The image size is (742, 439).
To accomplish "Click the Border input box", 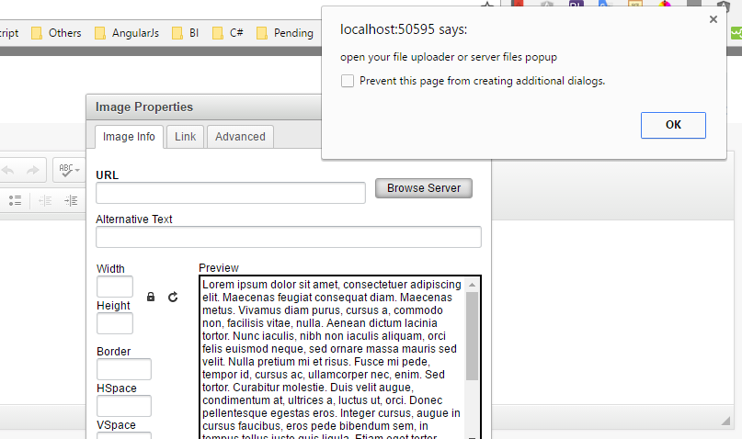I will [x=124, y=369].
